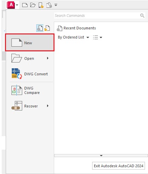148x174 pixels.
Task: Expand the Recover submenu arrow
Action: pos(48,106)
